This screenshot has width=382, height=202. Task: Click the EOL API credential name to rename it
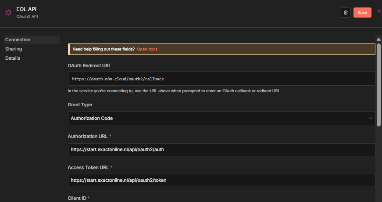coord(25,9)
